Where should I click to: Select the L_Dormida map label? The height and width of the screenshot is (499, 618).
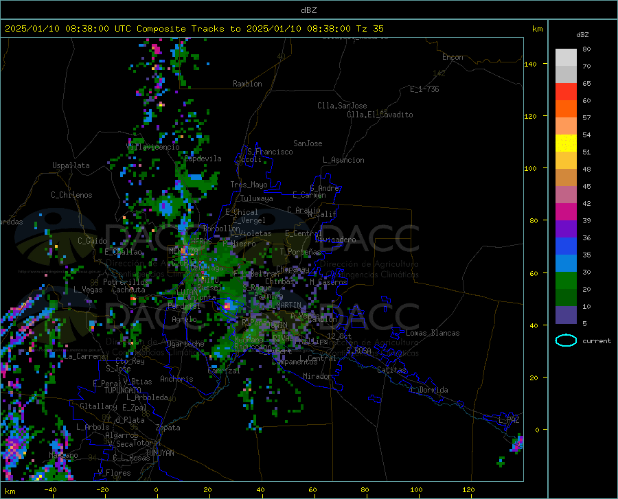pyautogui.click(x=428, y=390)
